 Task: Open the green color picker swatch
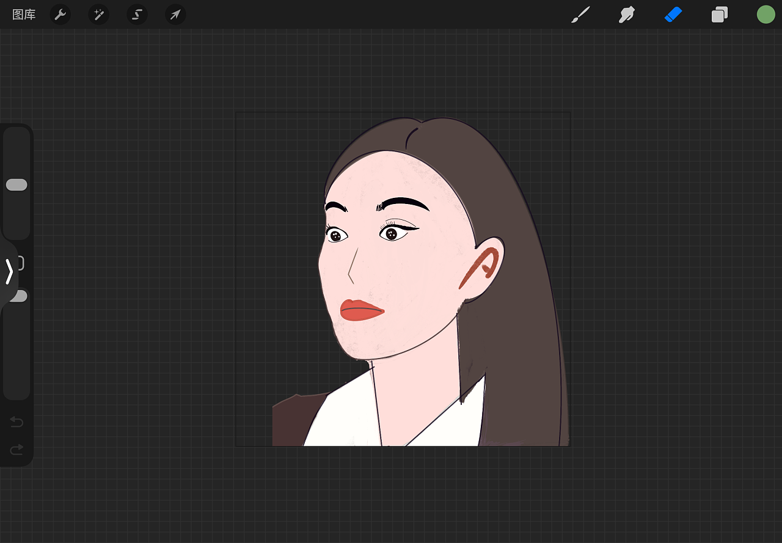[766, 15]
